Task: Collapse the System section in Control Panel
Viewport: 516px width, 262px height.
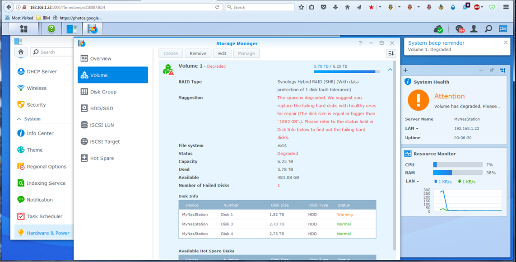Action: [x=19, y=119]
